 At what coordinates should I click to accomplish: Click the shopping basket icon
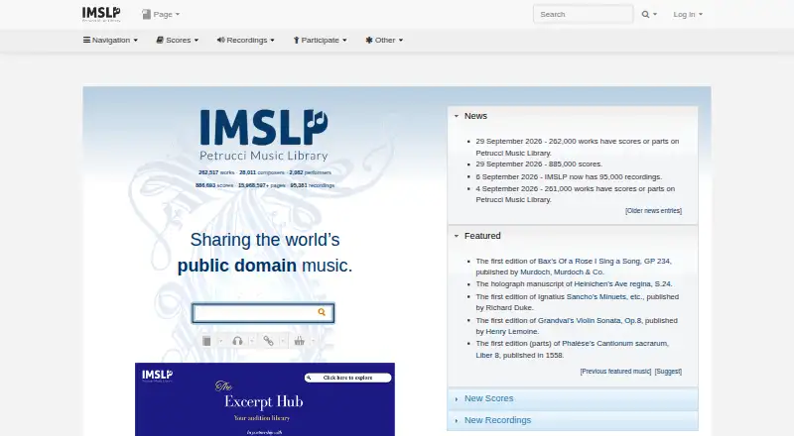point(300,341)
